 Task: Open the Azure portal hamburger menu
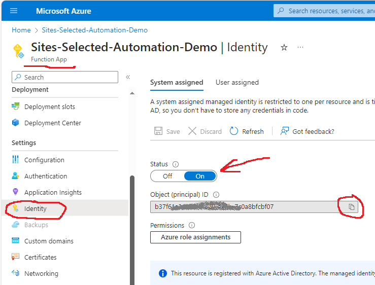[14, 11]
